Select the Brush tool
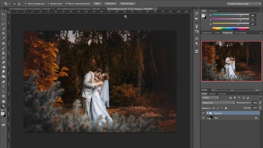 tap(3, 48)
